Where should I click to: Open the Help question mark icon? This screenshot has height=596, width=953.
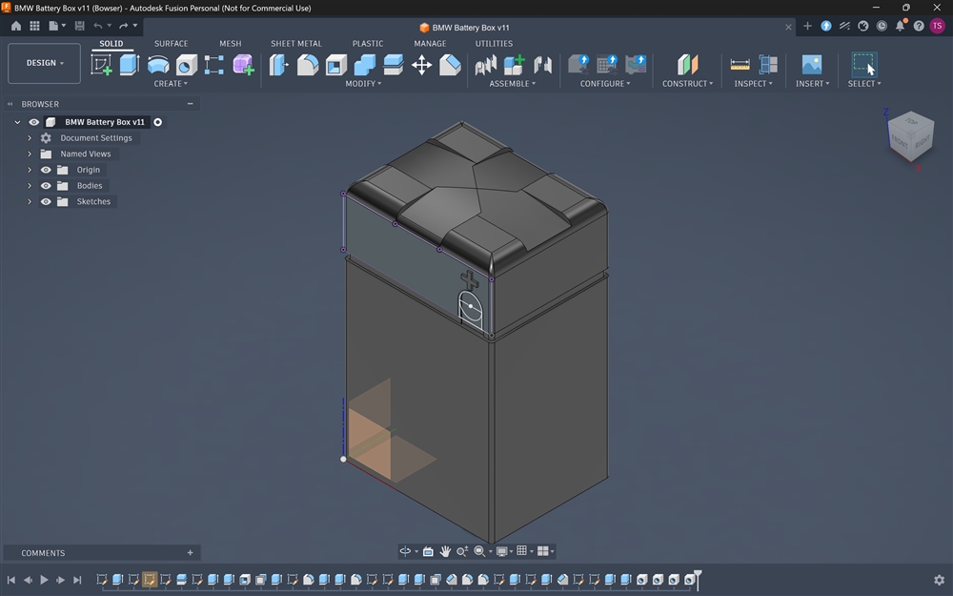click(919, 26)
